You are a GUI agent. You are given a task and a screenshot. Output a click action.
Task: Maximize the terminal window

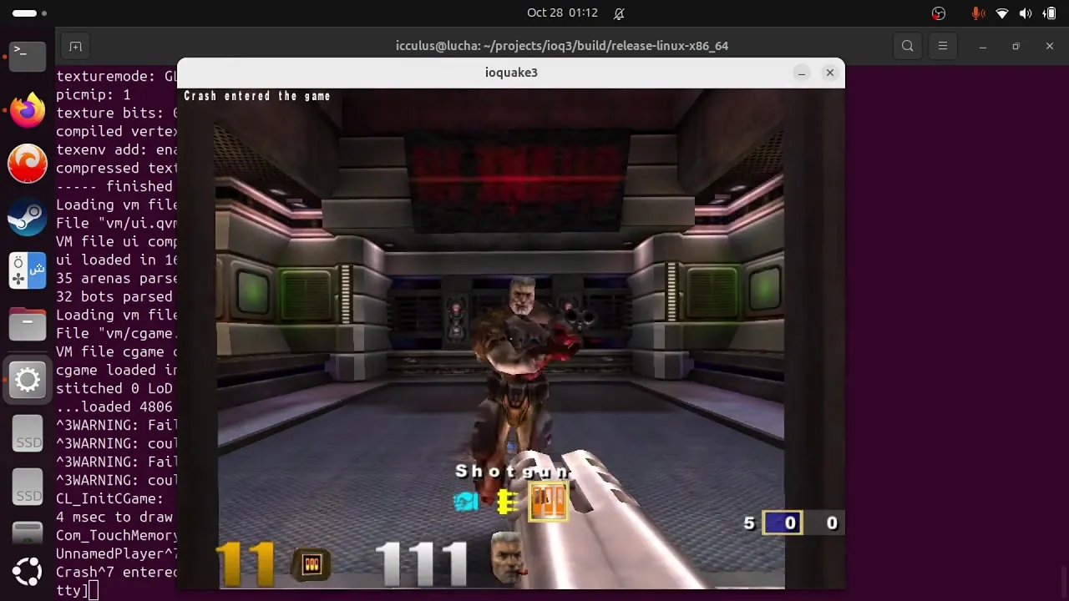[x=1016, y=46]
